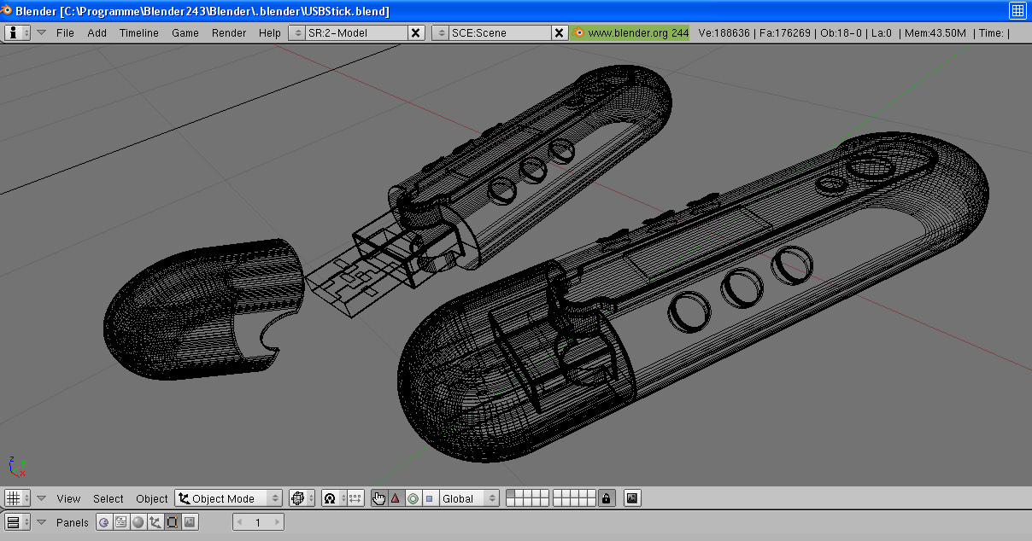Click the SR:2-Model screen name field
Viewport: 1032px width, 541px height.
point(356,32)
